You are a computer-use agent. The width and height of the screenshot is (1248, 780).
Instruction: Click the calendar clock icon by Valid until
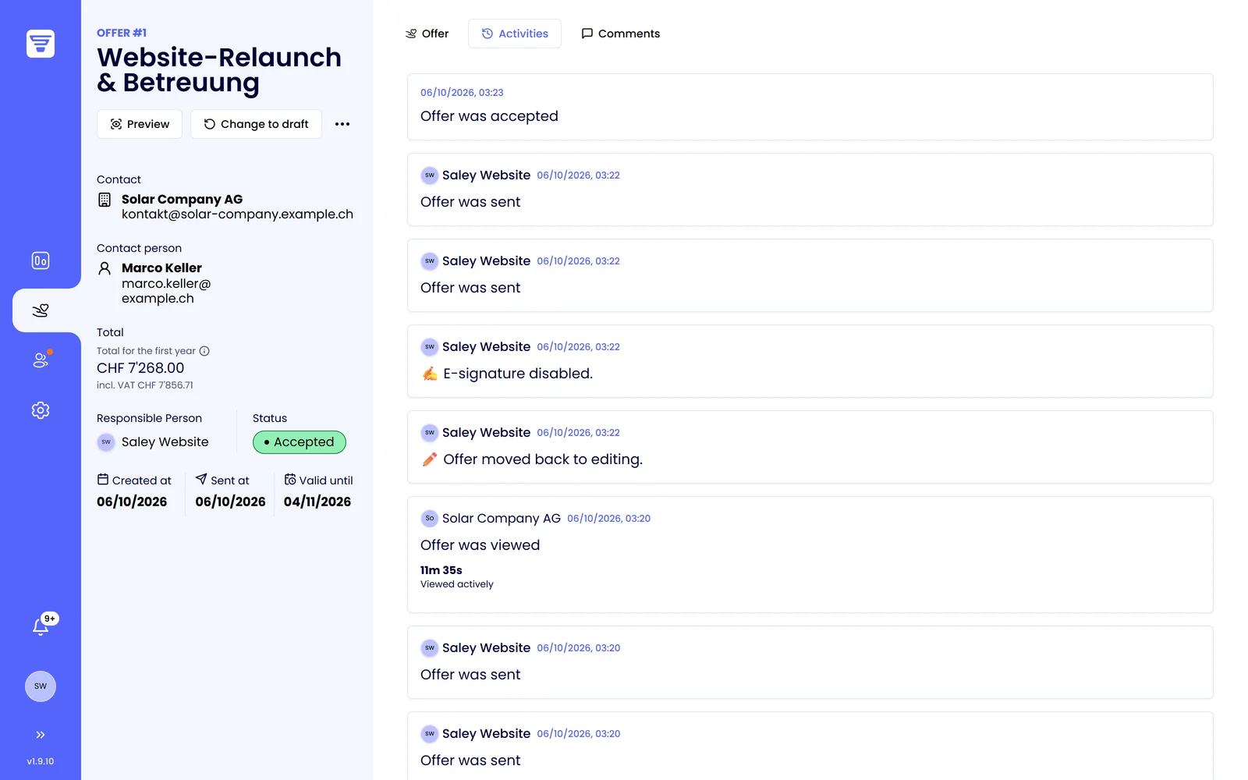[290, 479]
